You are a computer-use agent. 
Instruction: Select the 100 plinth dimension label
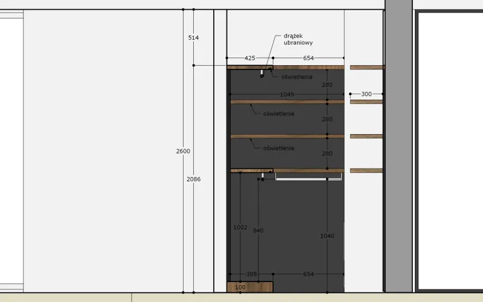(x=240, y=288)
